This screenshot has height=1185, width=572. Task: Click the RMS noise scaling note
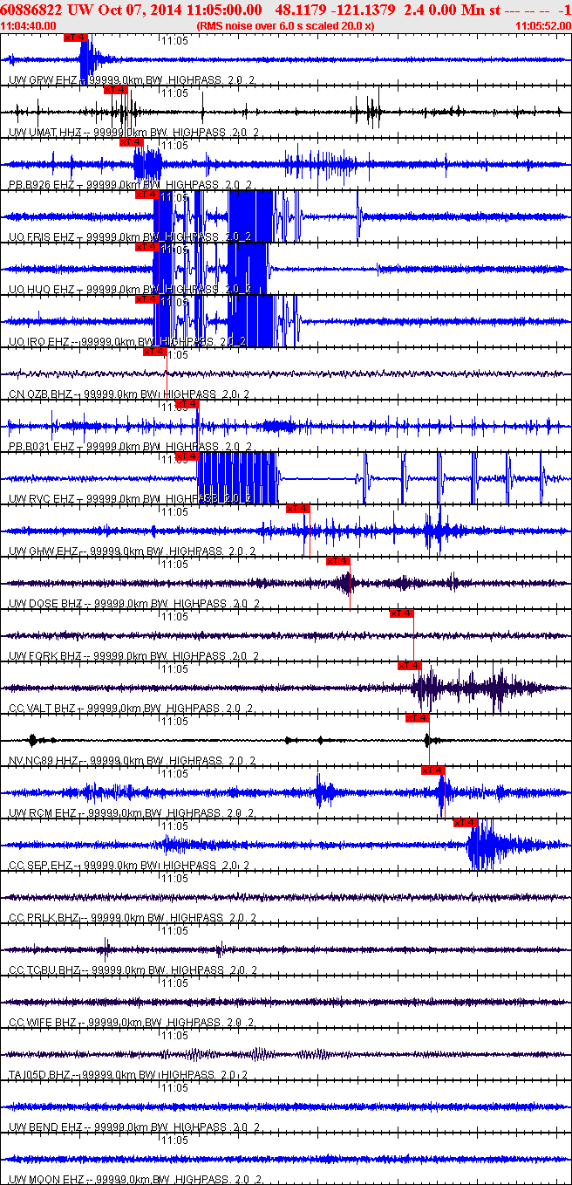(x=286, y=26)
